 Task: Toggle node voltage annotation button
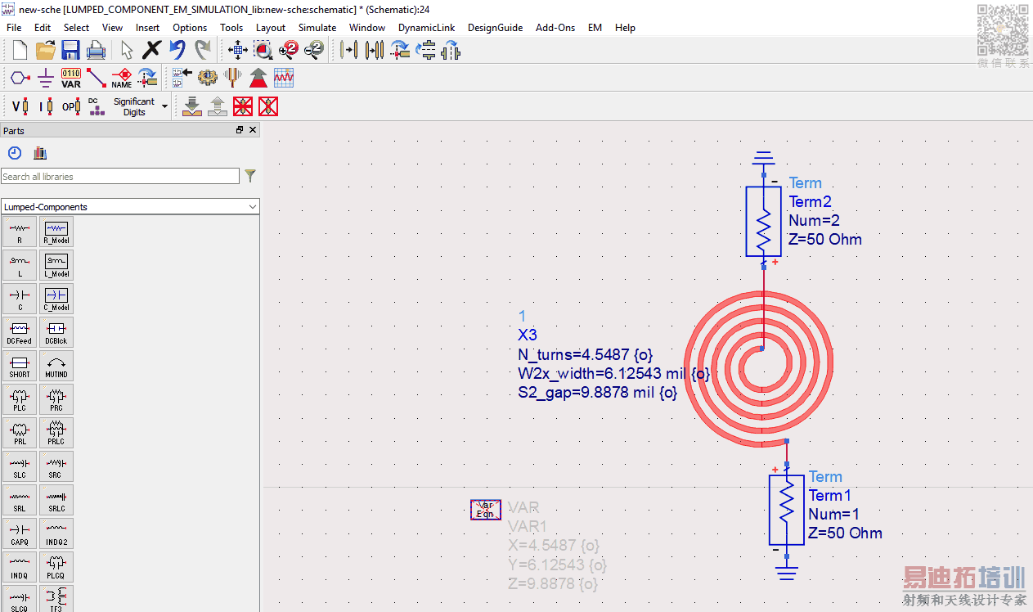[20, 106]
